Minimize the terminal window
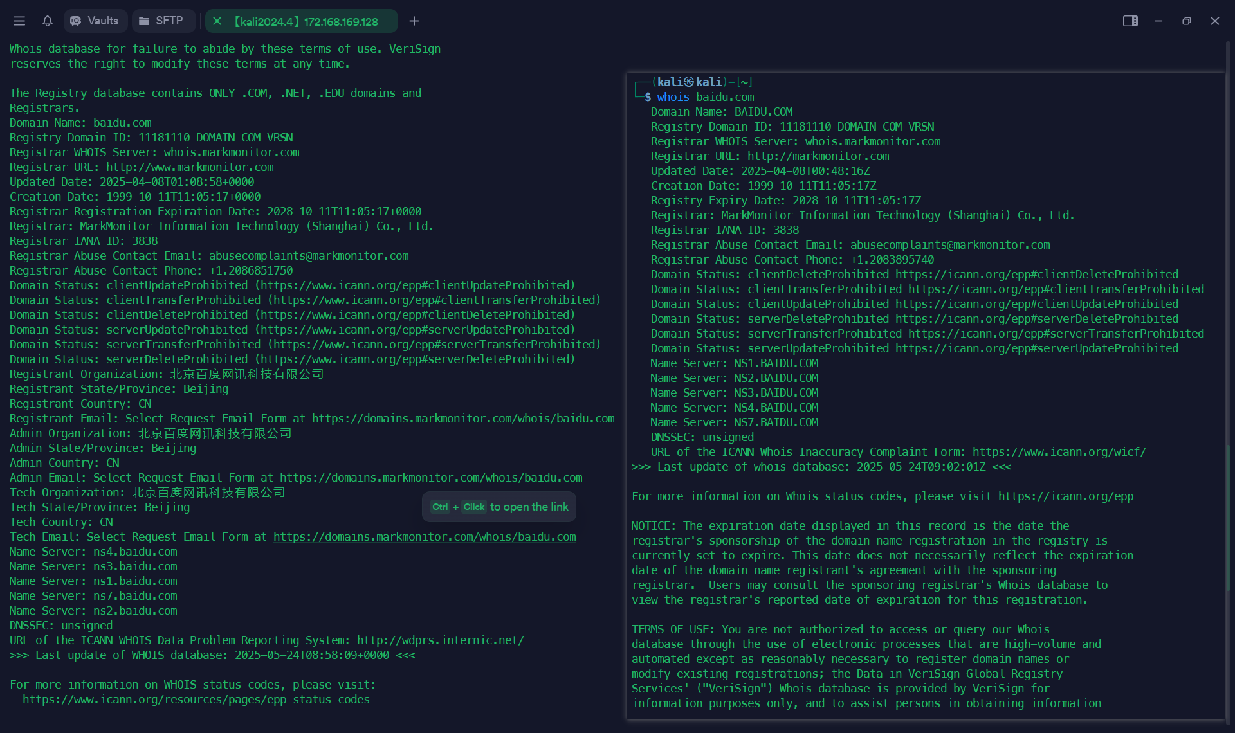 point(1158,21)
